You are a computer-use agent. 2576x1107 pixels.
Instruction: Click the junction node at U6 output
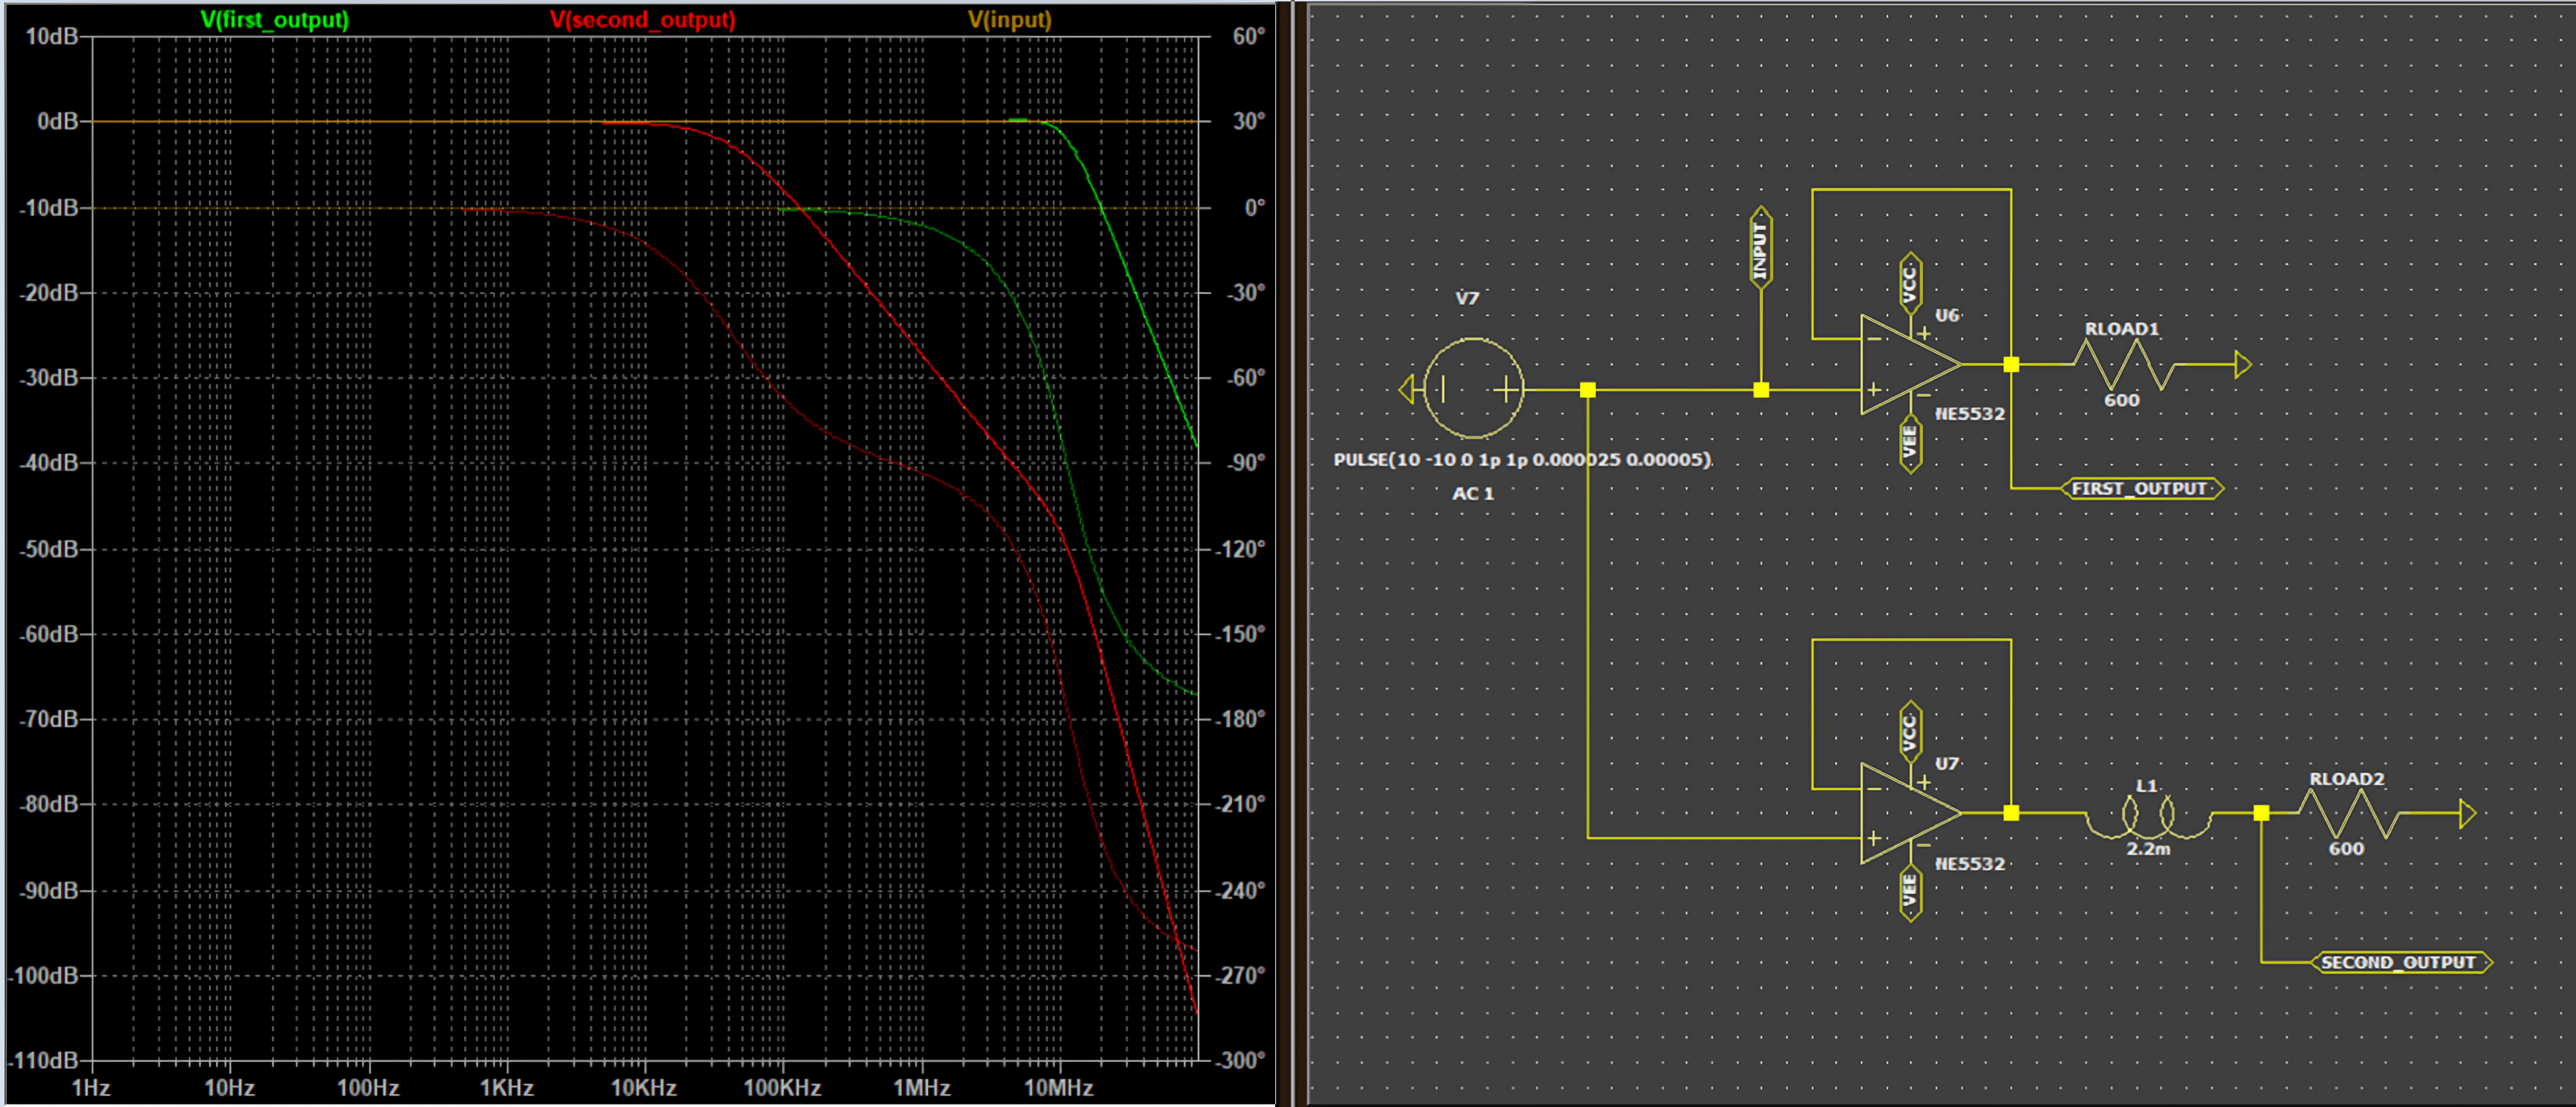[2011, 364]
